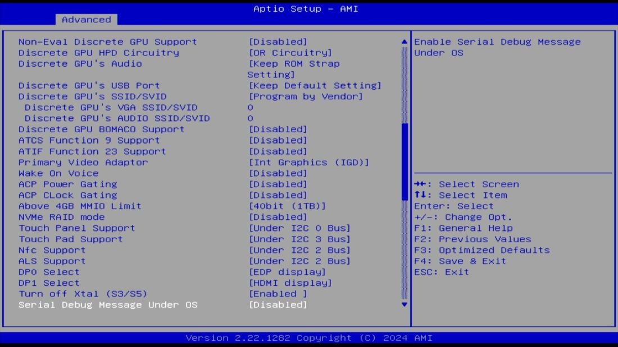Edit Discrete GPU's VGA SSID/SVID value
Screen dimensions: 618x347
pyautogui.click(x=250, y=108)
